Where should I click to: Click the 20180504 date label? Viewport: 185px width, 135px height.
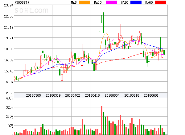(x=112, y=95)
